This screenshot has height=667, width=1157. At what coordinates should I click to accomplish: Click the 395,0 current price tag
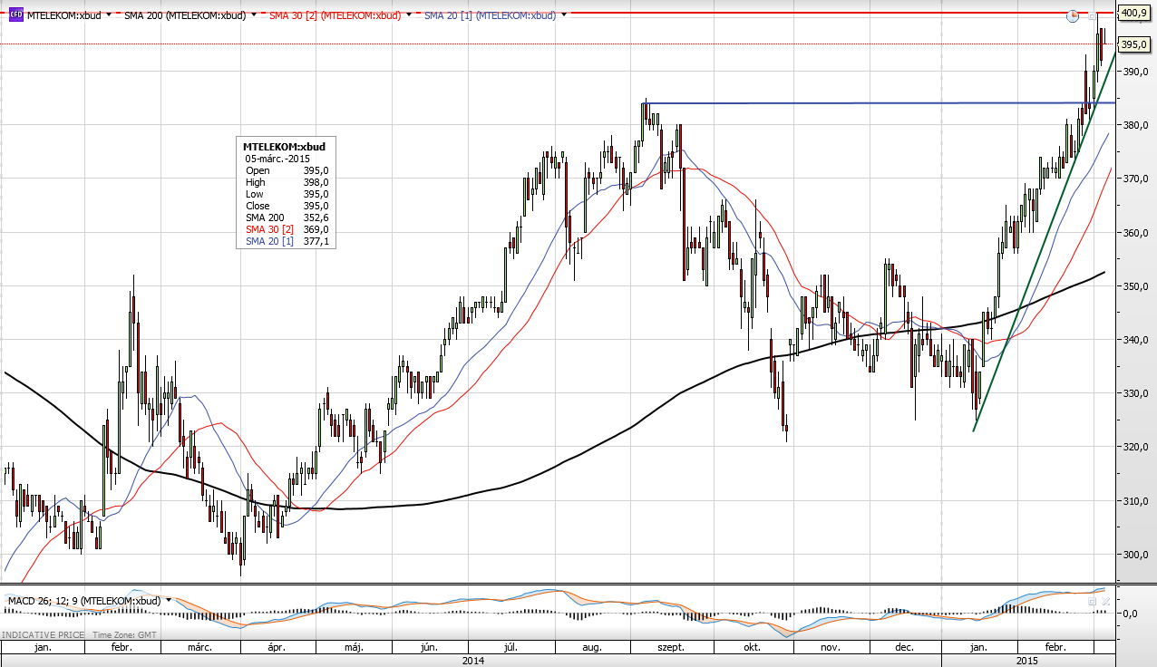[1133, 44]
